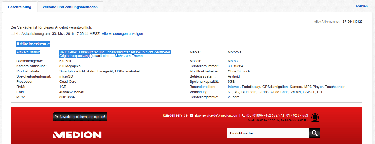Open Alle Änderungen anzeigen link
This screenshot has width=375, height=144.
point(122,34)
